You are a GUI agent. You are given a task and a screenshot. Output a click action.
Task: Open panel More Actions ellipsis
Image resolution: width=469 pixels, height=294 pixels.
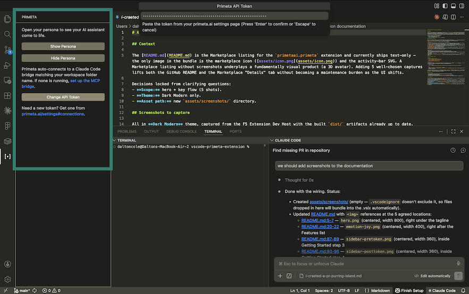[441, 132]
